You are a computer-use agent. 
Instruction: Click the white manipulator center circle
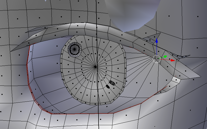click(157, 59)
